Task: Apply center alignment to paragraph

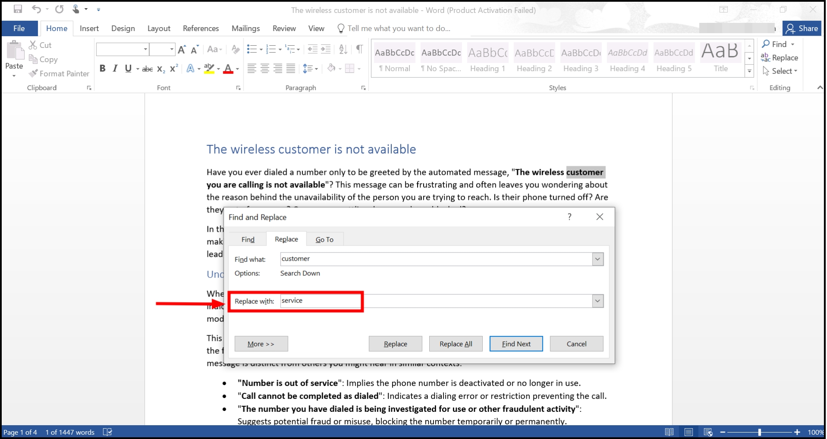Action: (x=264, y=68)
